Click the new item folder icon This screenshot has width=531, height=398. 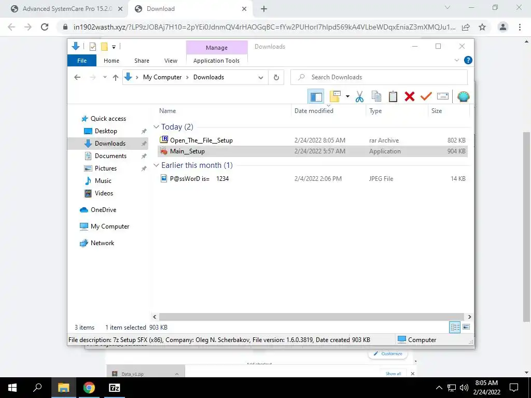point(335,96)
